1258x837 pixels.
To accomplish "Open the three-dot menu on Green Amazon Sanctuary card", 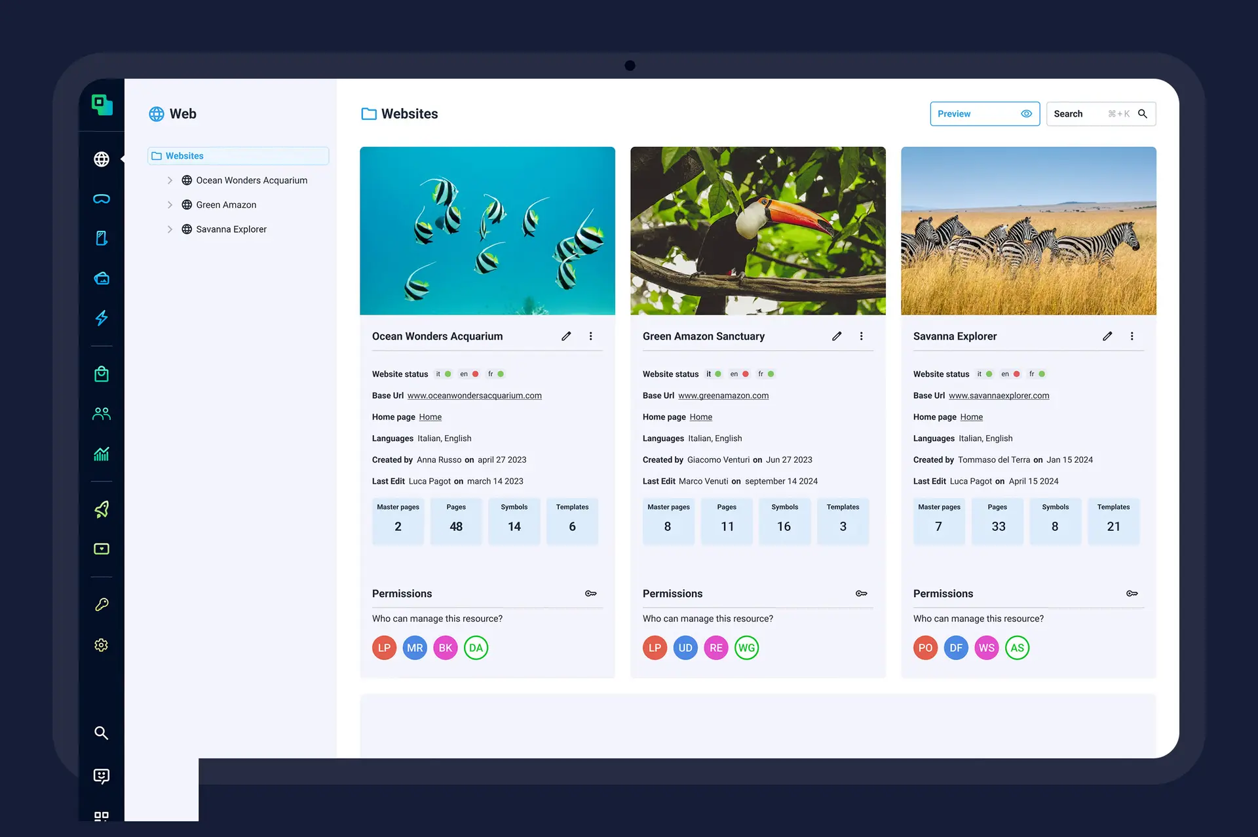I will coord(862,336).
